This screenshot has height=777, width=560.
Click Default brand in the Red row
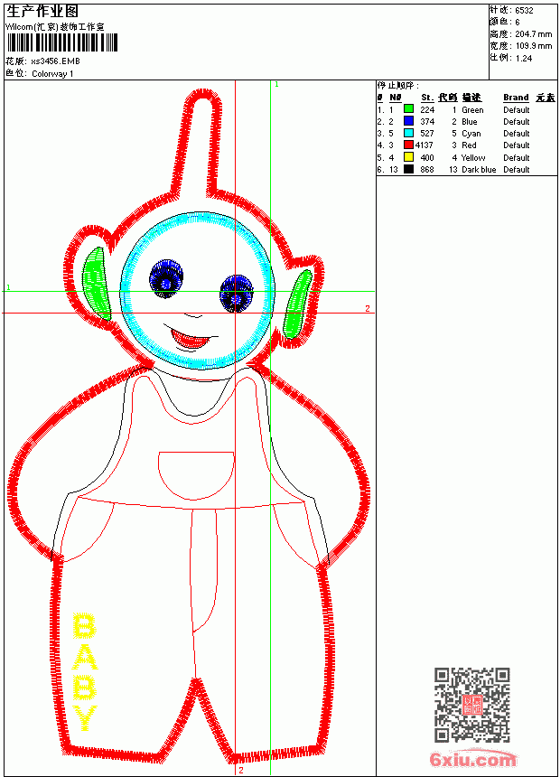point(517,145)
